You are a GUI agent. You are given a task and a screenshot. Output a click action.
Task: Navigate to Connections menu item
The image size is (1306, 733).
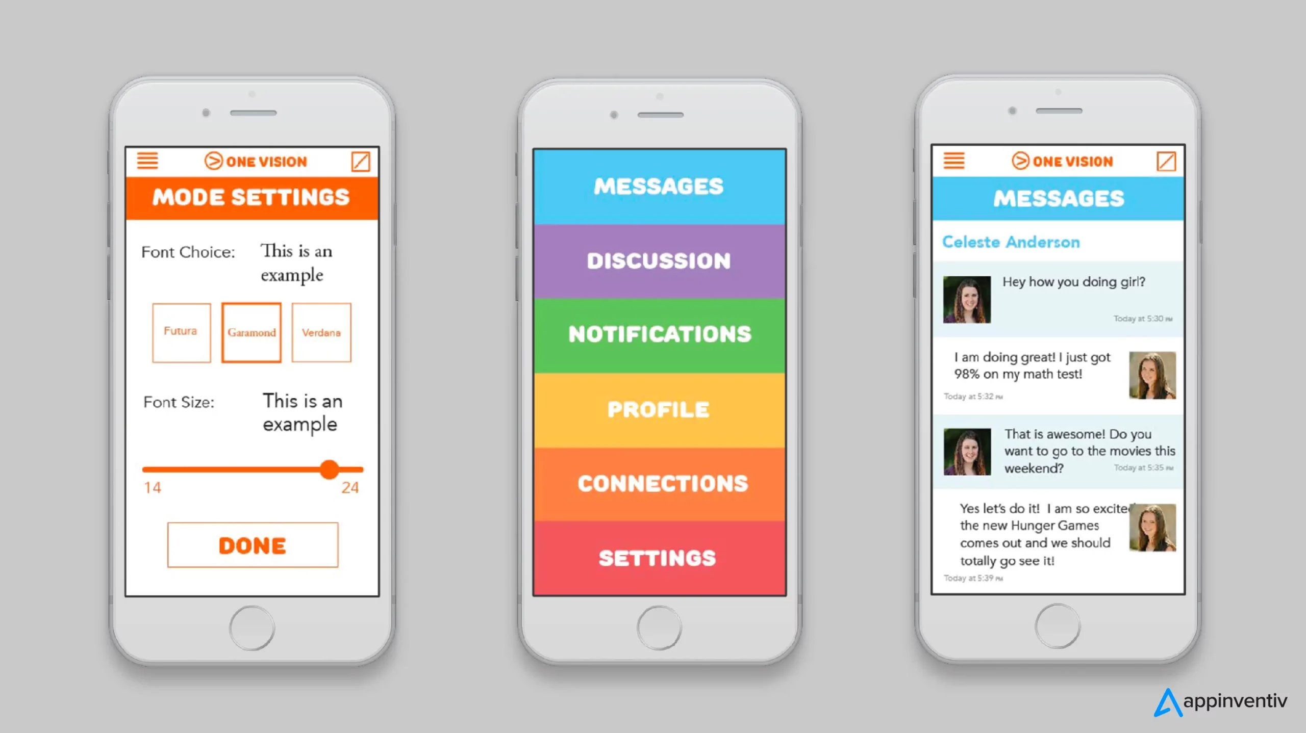[659, 483]
